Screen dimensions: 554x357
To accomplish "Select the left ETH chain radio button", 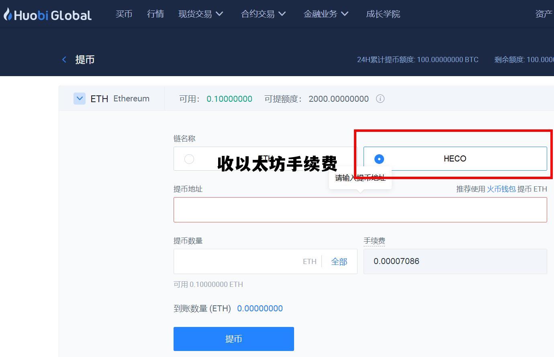I will pyautogui.click(x=189, y=159).
